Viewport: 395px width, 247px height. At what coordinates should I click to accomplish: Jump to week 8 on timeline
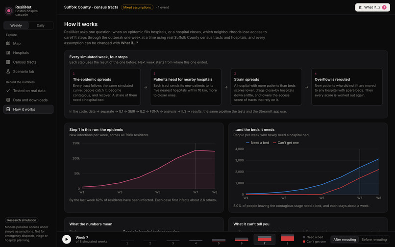click(x=288, y=240)
